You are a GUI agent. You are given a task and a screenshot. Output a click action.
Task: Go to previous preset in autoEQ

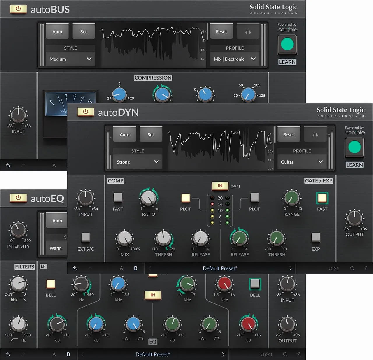82,354
